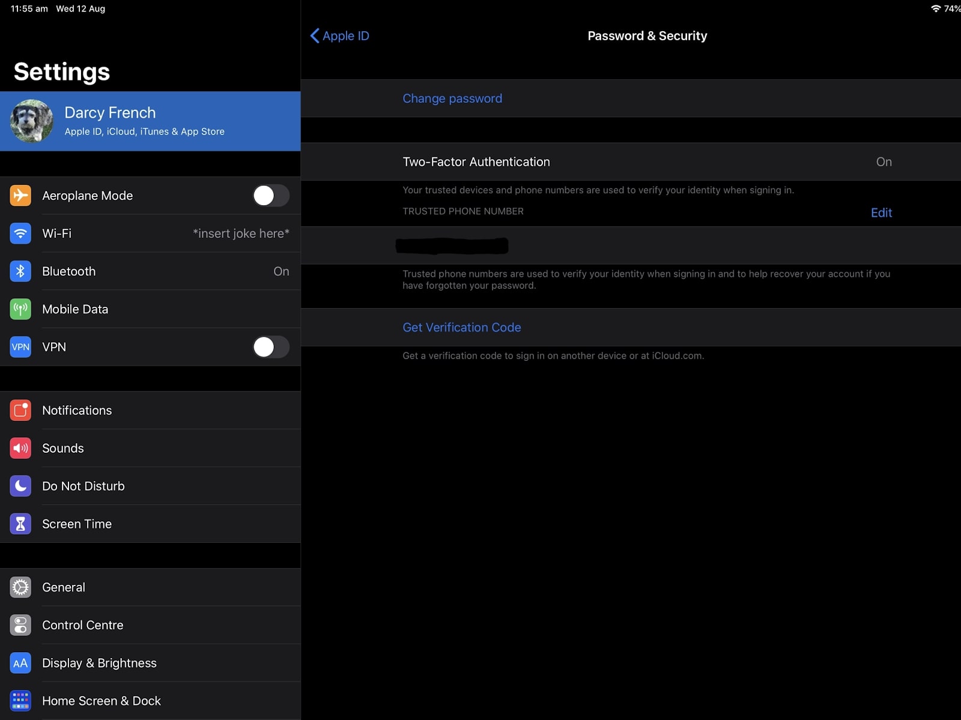The height and width of the screenshot is (720, 961).
Task: Open Two-Factor Authentication row
Action: tap(631, 162)
